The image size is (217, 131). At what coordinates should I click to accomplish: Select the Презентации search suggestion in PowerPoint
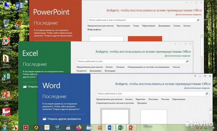[x=123, y=26]
